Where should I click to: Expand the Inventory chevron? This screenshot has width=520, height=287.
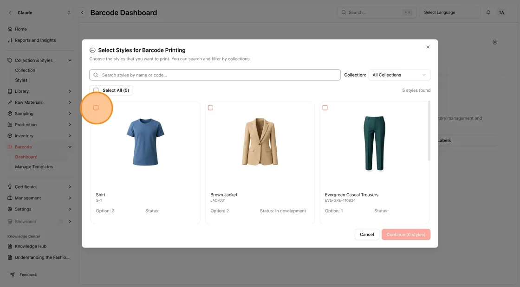[x=70, y=136]
